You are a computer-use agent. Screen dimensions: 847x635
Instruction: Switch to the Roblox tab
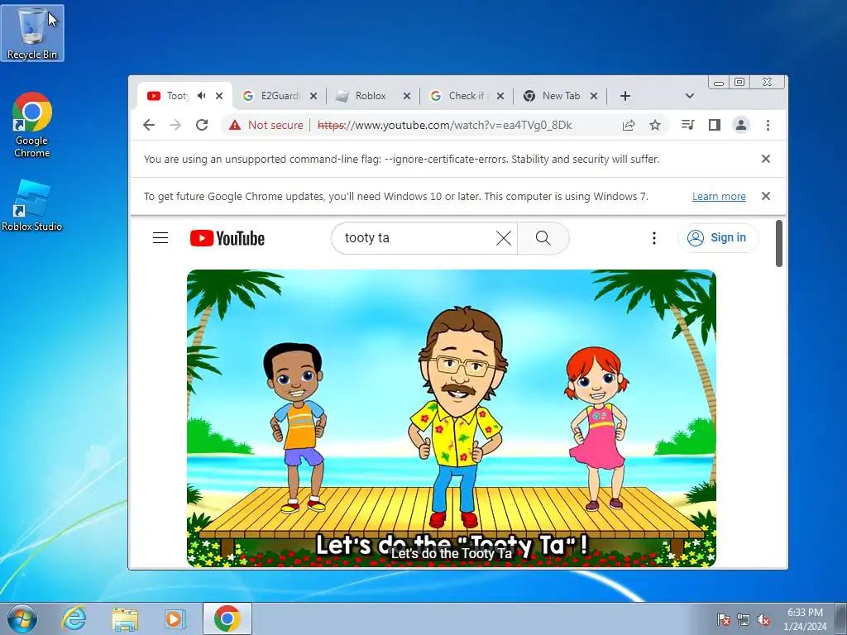[x=365, y=96]
